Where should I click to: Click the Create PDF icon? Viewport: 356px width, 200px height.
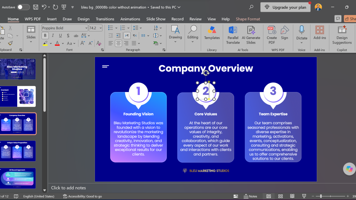(x=272, y=35)
